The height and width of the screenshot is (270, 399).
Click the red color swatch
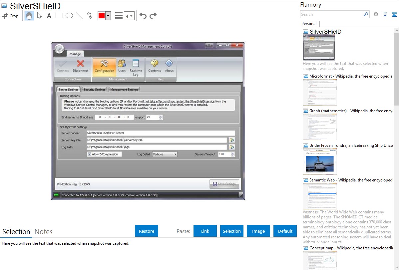coord(102,16)
